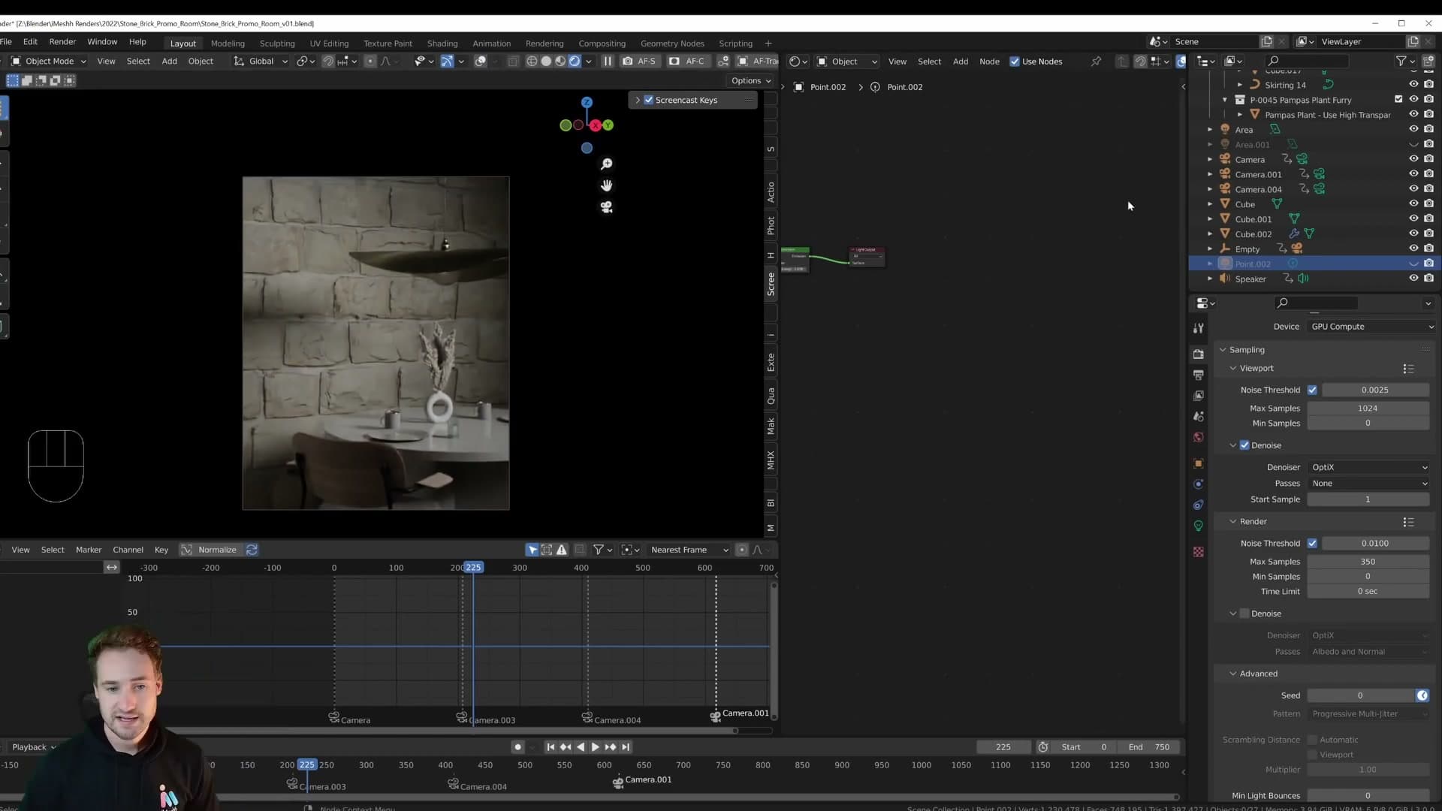Click the pin node tree icon
Image resolution: width=1442 pixels, height=811 pixels.
[x=1097, y=62]
